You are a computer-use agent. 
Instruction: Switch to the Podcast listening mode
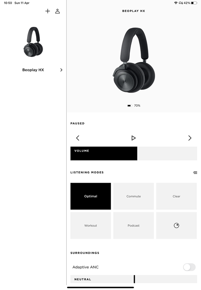click(x=134, y=225)
